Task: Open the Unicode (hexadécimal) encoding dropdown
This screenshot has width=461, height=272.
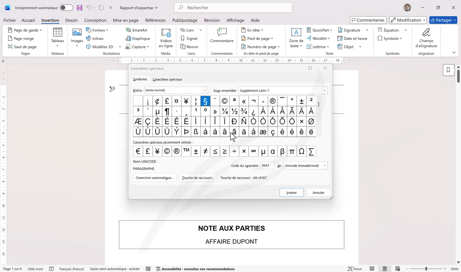Action: 324,165
